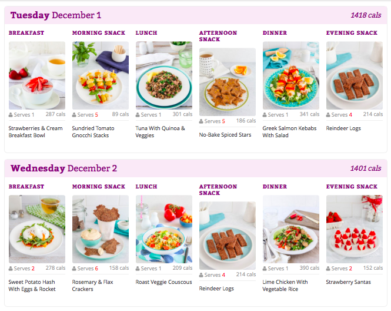Click the serves person icon for Strawberry Santas
The height and width of the screenshot is (311, 391).
click(329, 269)
